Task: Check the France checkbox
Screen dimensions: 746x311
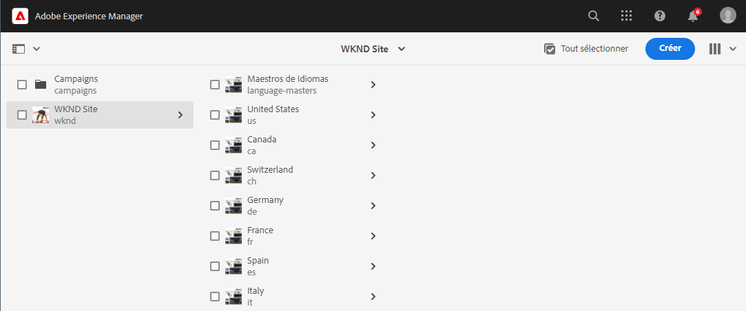Action: click(215, 236)
